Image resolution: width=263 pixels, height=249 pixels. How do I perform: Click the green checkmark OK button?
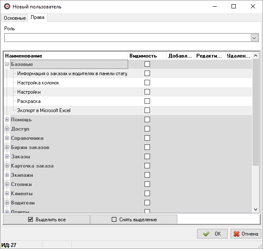212,234
